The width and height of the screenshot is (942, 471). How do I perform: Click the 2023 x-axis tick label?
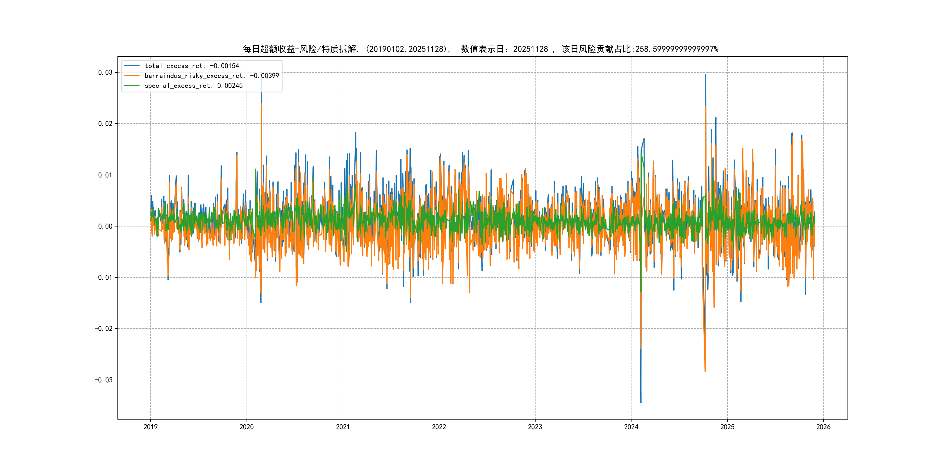tap(535, 427)
